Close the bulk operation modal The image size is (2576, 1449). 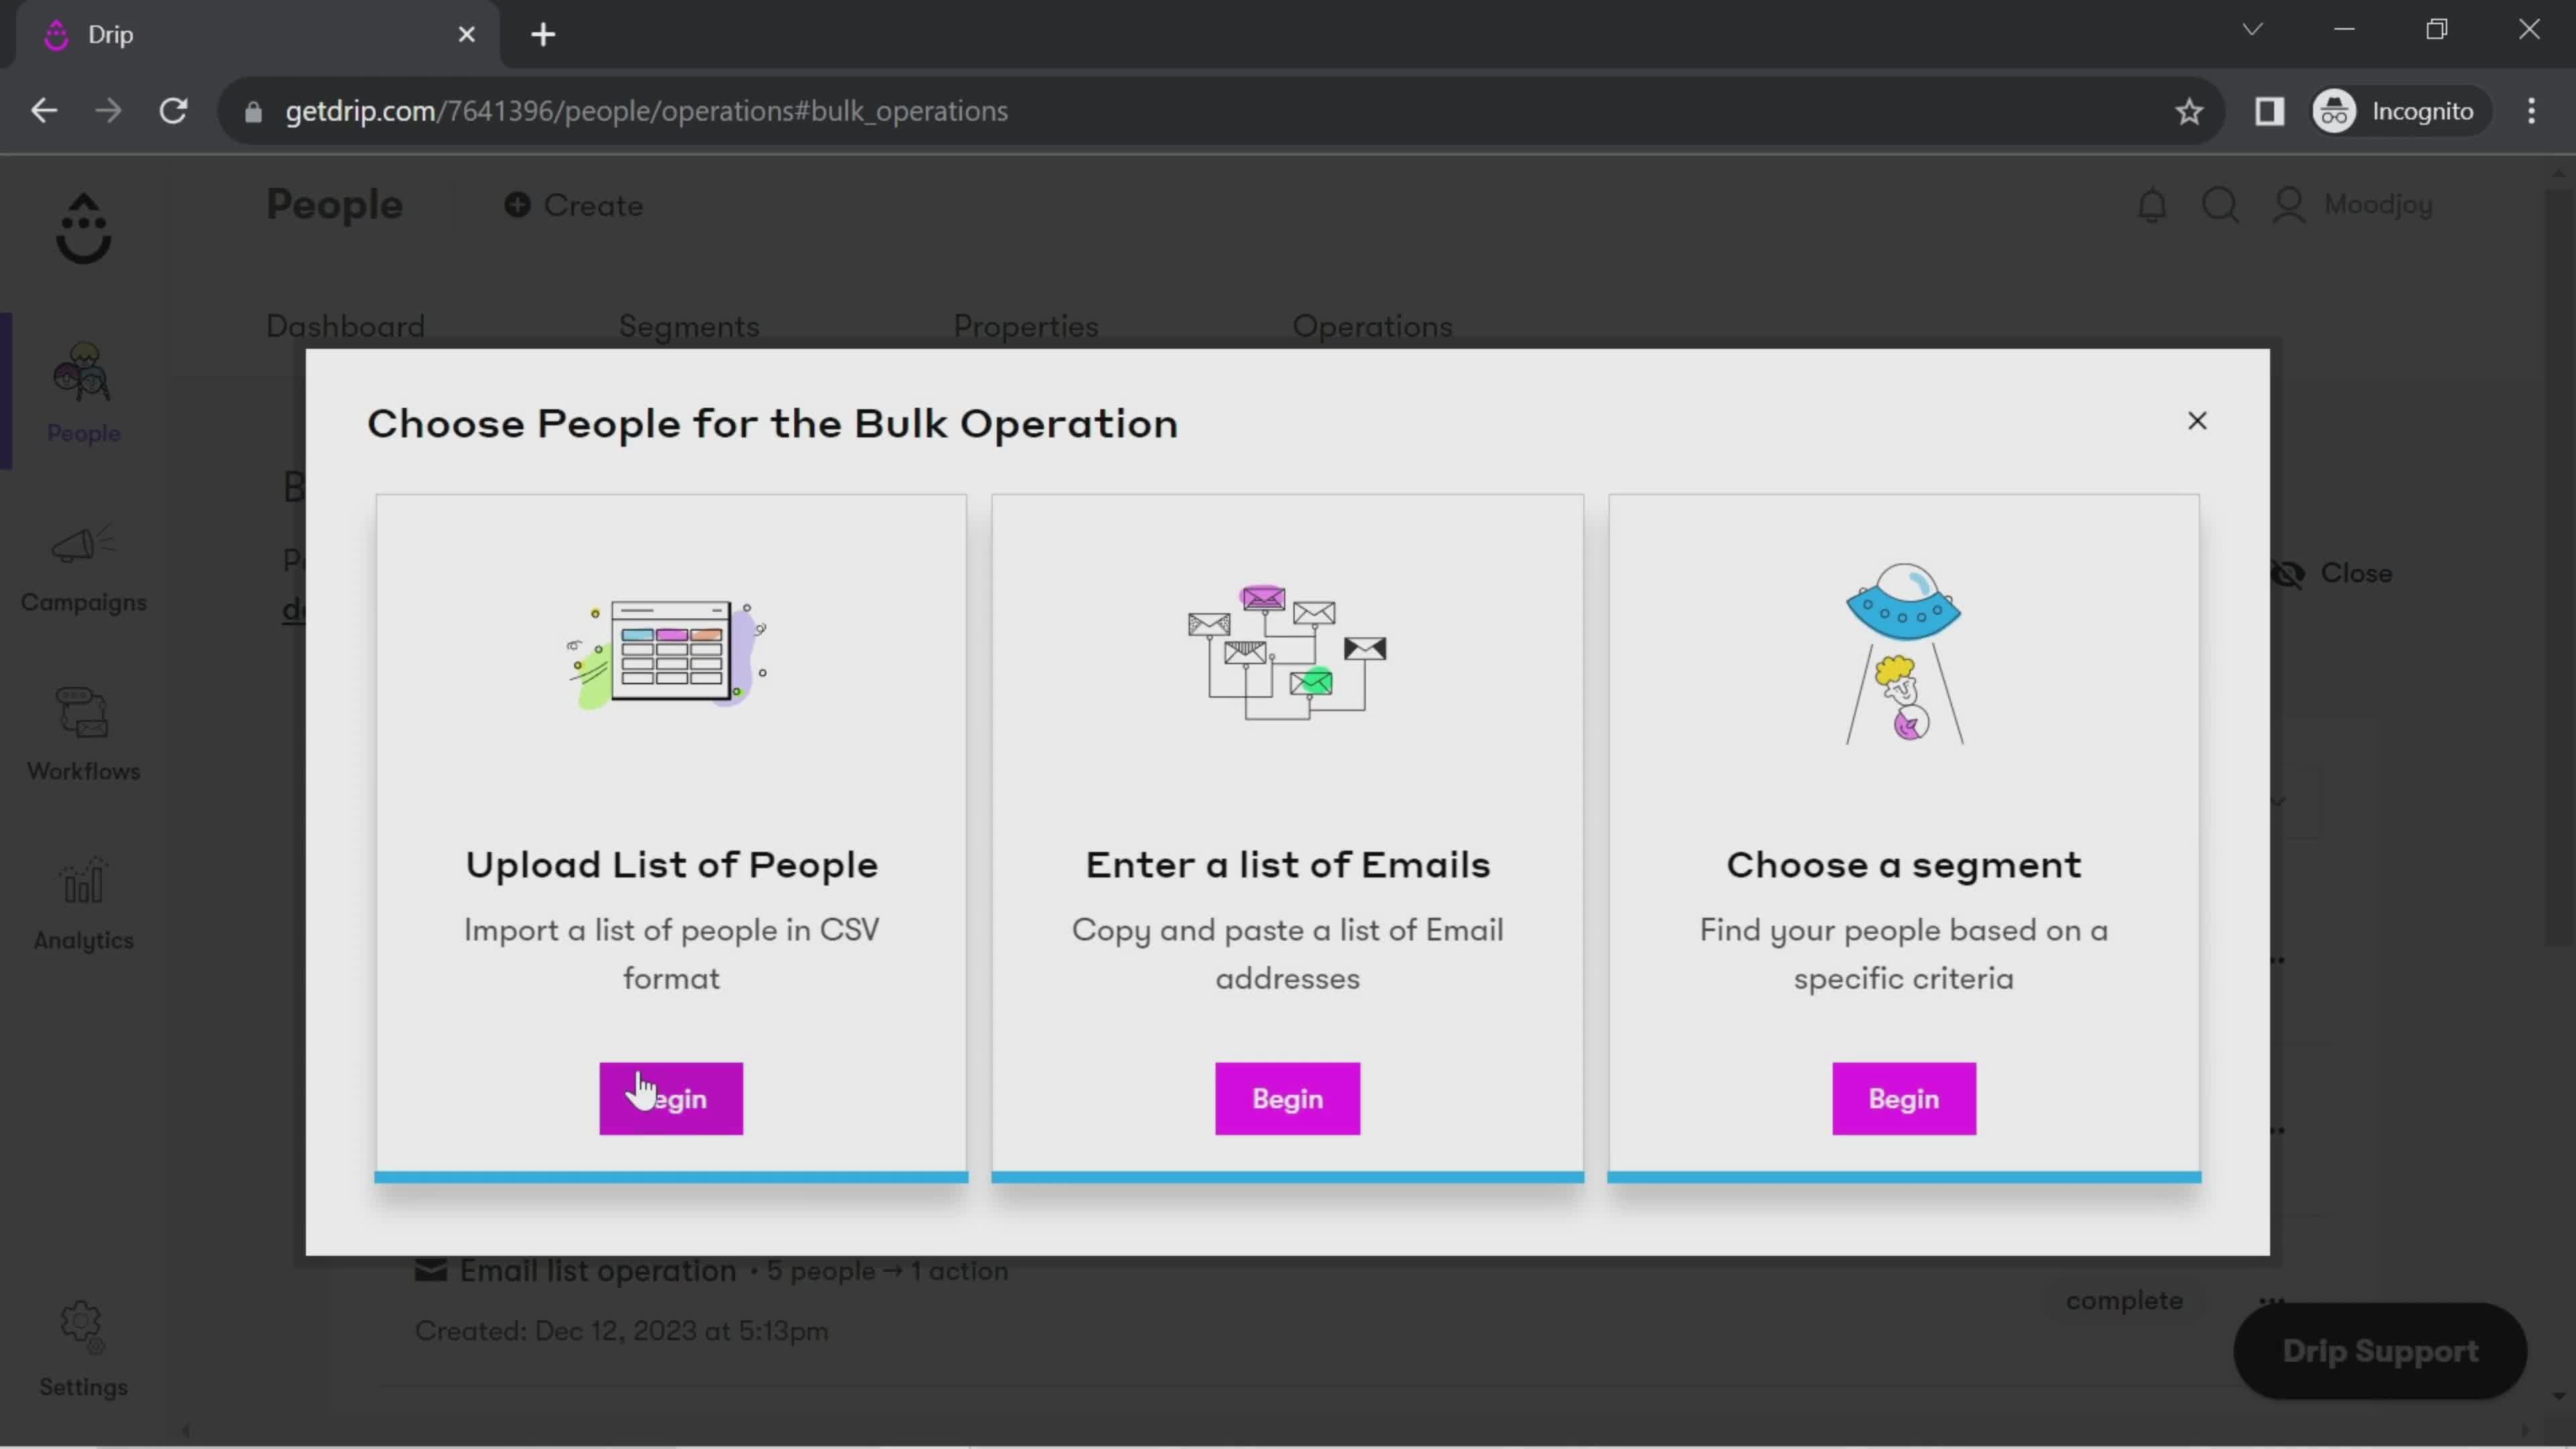click(x=2198, y=421)
